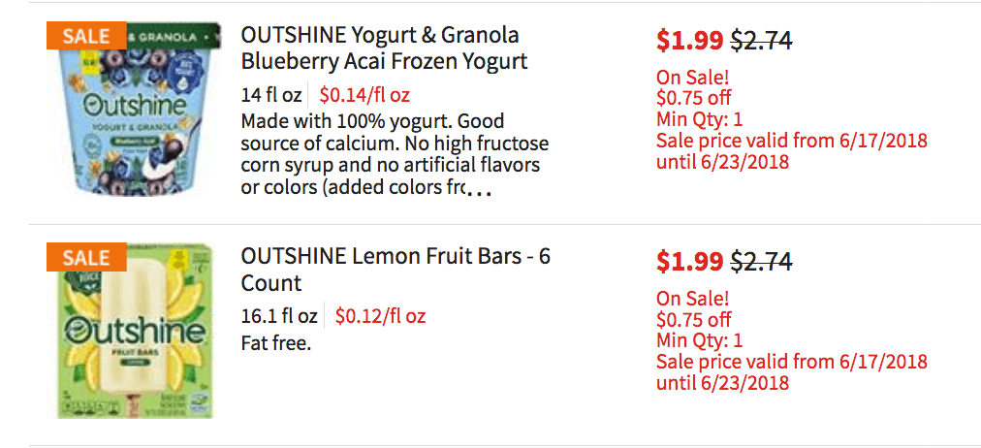Screen dimensions: 981x448
Task: Click the SALE badge on the Lemon Fruit Bars image
Action: point(86,257)
